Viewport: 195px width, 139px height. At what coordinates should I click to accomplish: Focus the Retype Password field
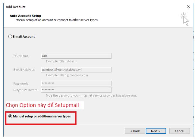tap(76, 90)
